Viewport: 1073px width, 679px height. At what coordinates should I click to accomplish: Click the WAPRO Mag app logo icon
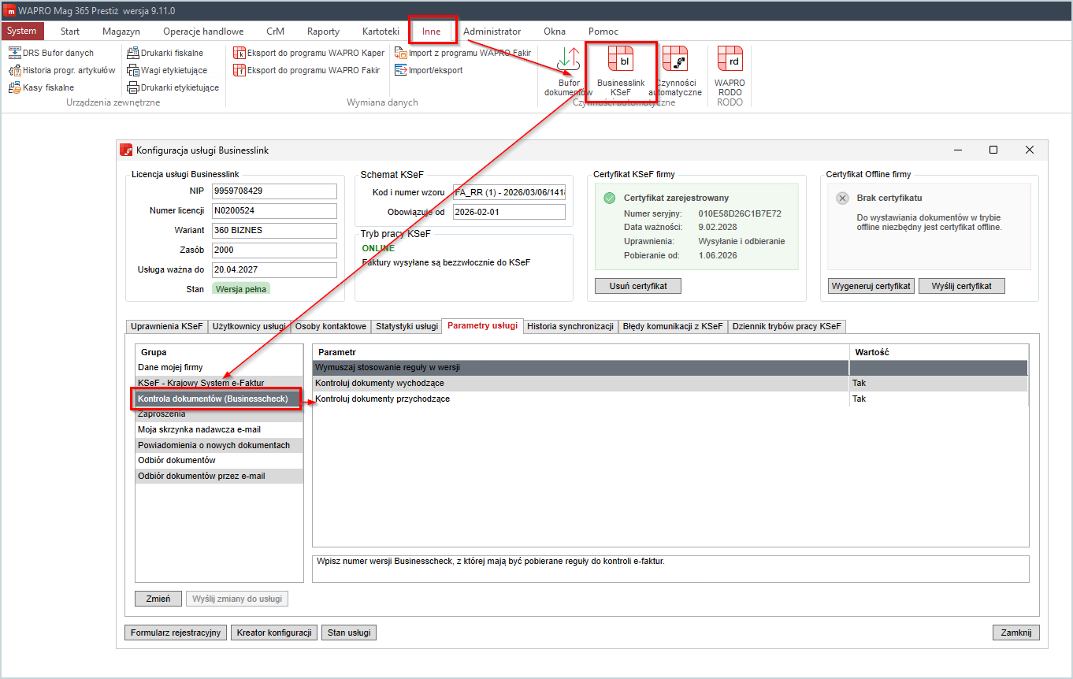pos(11,10)
